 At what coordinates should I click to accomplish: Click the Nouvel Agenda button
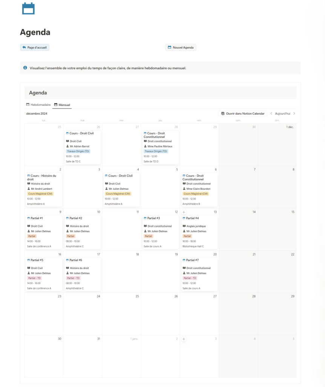(x=181, y=48)
